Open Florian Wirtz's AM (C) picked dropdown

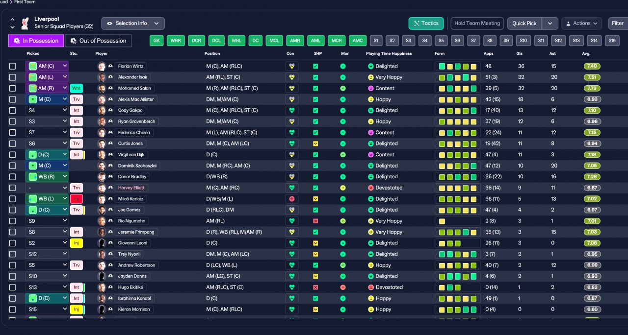(x=47, y=66)
